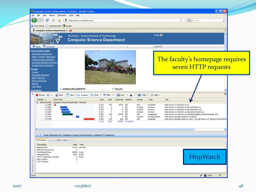
Task: Open Most Visited bookmarks
Action: [38, 26]
